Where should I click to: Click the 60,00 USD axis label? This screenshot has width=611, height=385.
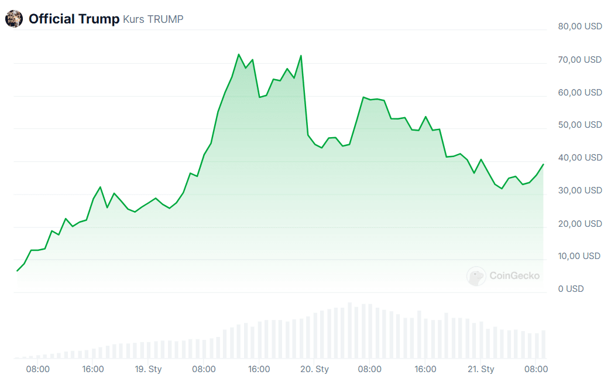579,92
